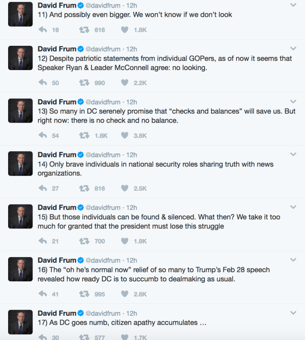
Task: Open the 12h timestamp on tweet 16
Action: point(132,261)
